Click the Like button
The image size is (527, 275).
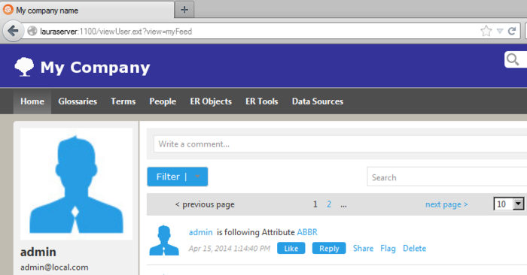[291, 248]
